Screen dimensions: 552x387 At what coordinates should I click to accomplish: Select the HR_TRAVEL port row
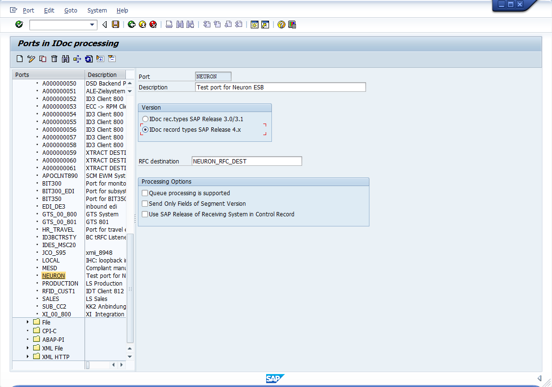[x=58, y=230]
